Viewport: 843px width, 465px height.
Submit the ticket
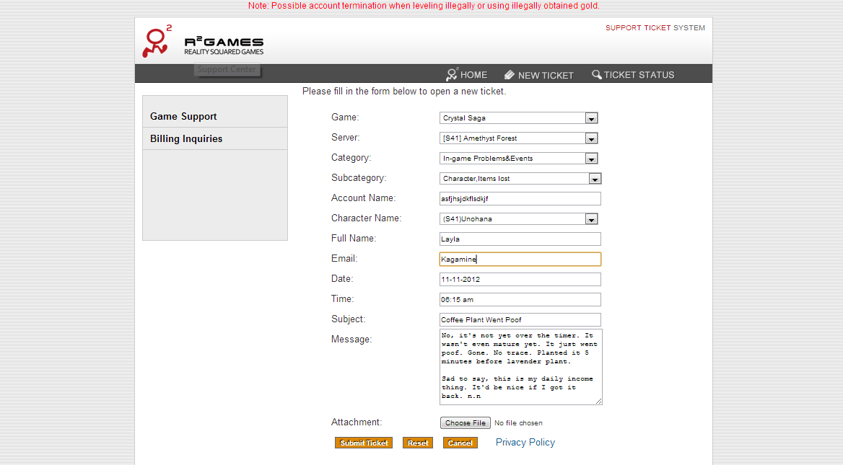click(x=364, y=443)
